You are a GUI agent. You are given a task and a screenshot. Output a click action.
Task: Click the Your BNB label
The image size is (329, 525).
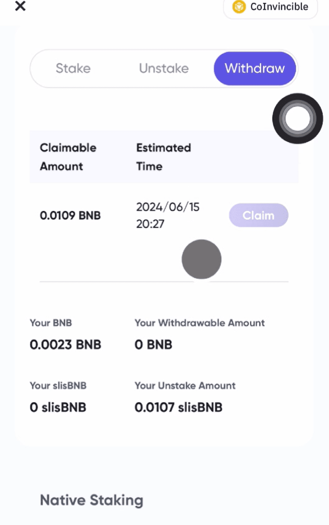[51, 323]
